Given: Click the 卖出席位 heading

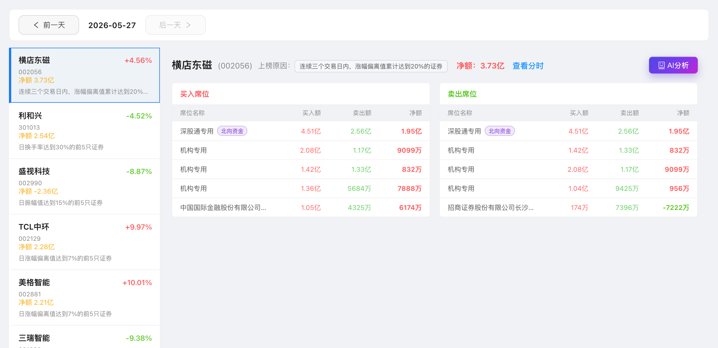Looking at the screenshot, I should pos(462,94).
